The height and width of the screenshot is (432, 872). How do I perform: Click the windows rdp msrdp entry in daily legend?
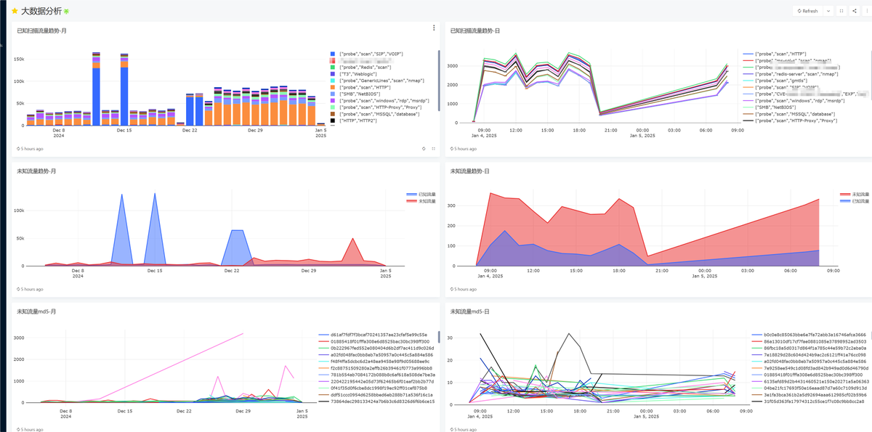(x=794, y=100)
